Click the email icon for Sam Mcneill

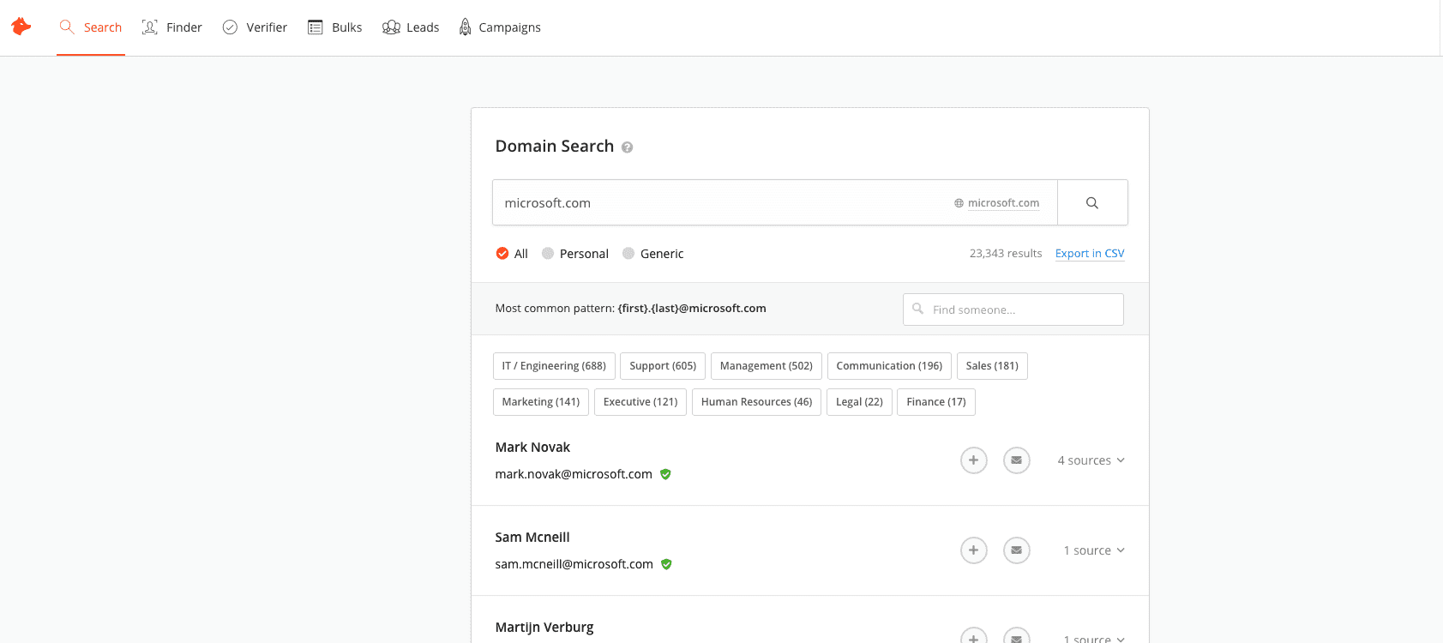point(1017,550)
